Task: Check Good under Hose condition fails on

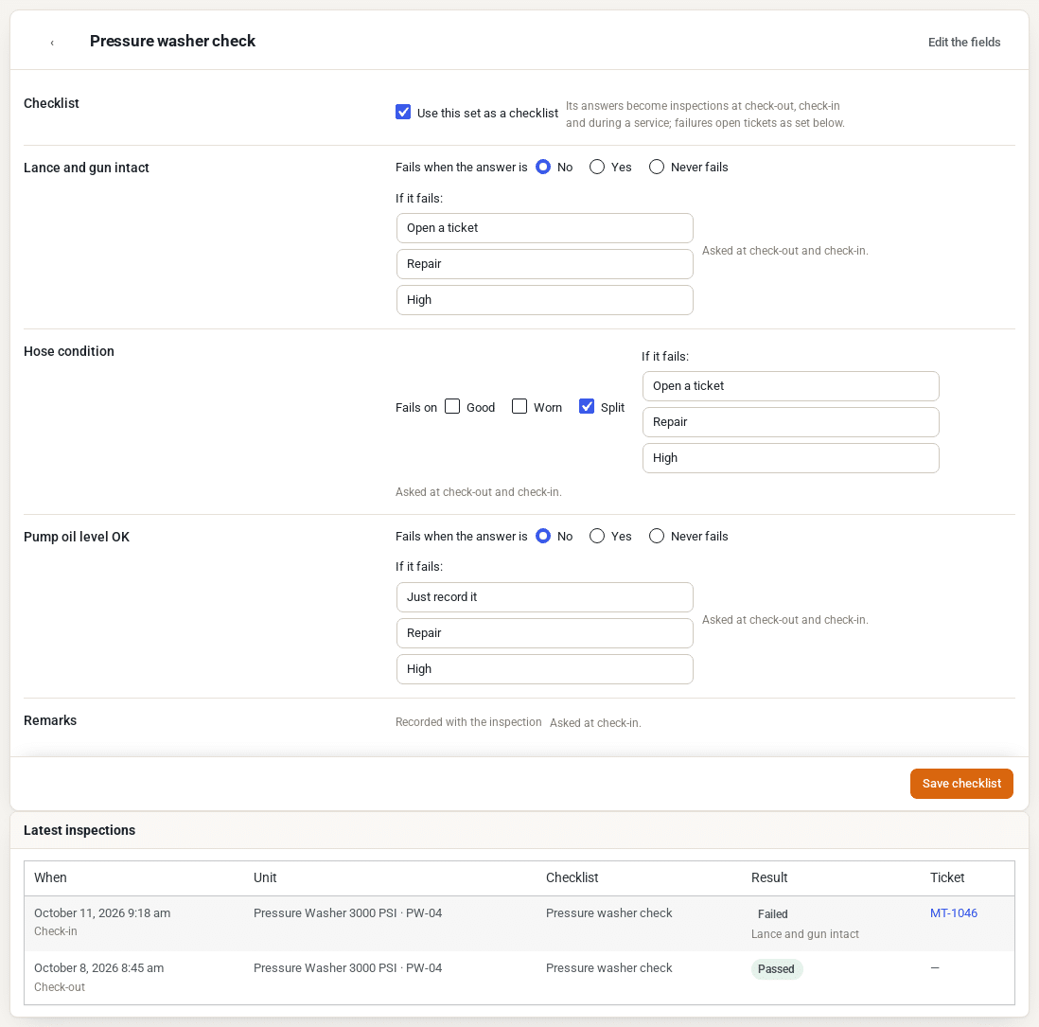Action: (x=452, y=406)
